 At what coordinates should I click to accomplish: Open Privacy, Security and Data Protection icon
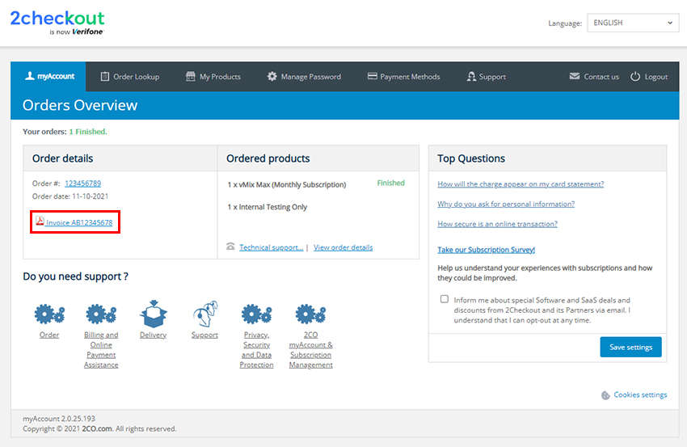256,313
